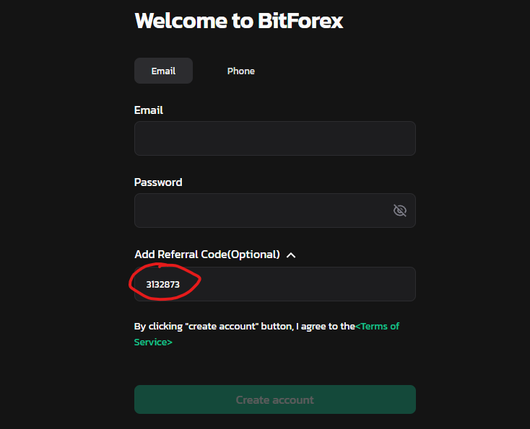Click "I agree to the" text
The width and height of the screenshot is (530, 429).
pyautogui.click(x=326, y=327)
